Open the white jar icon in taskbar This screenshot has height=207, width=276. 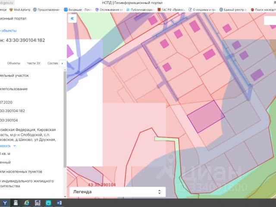pos(16,203)
